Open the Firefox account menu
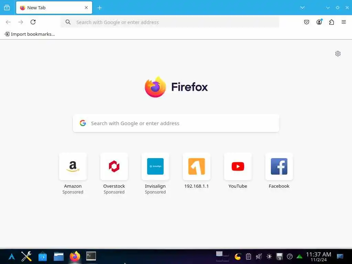Screen dimensions: 352x264 (319, 22)
